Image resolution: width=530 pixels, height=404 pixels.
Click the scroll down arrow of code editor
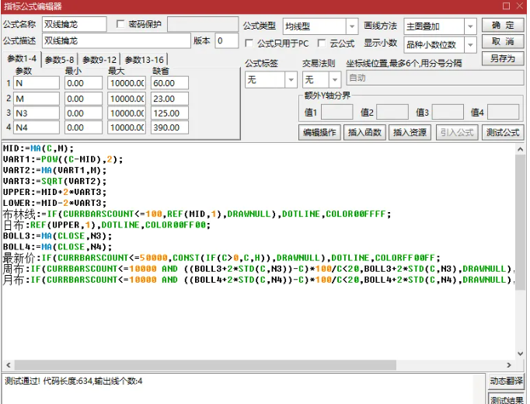point(520,353)
